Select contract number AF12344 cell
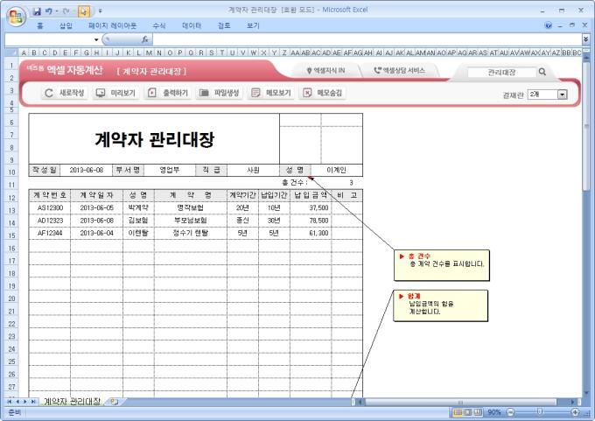The image size is (595, 421). click(50, 233)
